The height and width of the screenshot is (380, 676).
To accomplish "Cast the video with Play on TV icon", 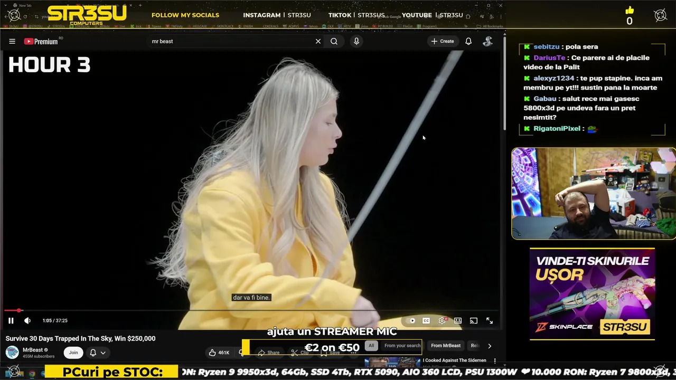I will pyautogui.click(x=474, y=320).
